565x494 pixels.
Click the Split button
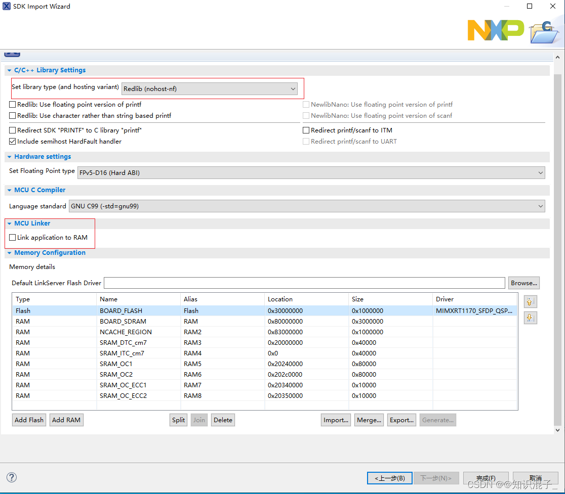178,420
